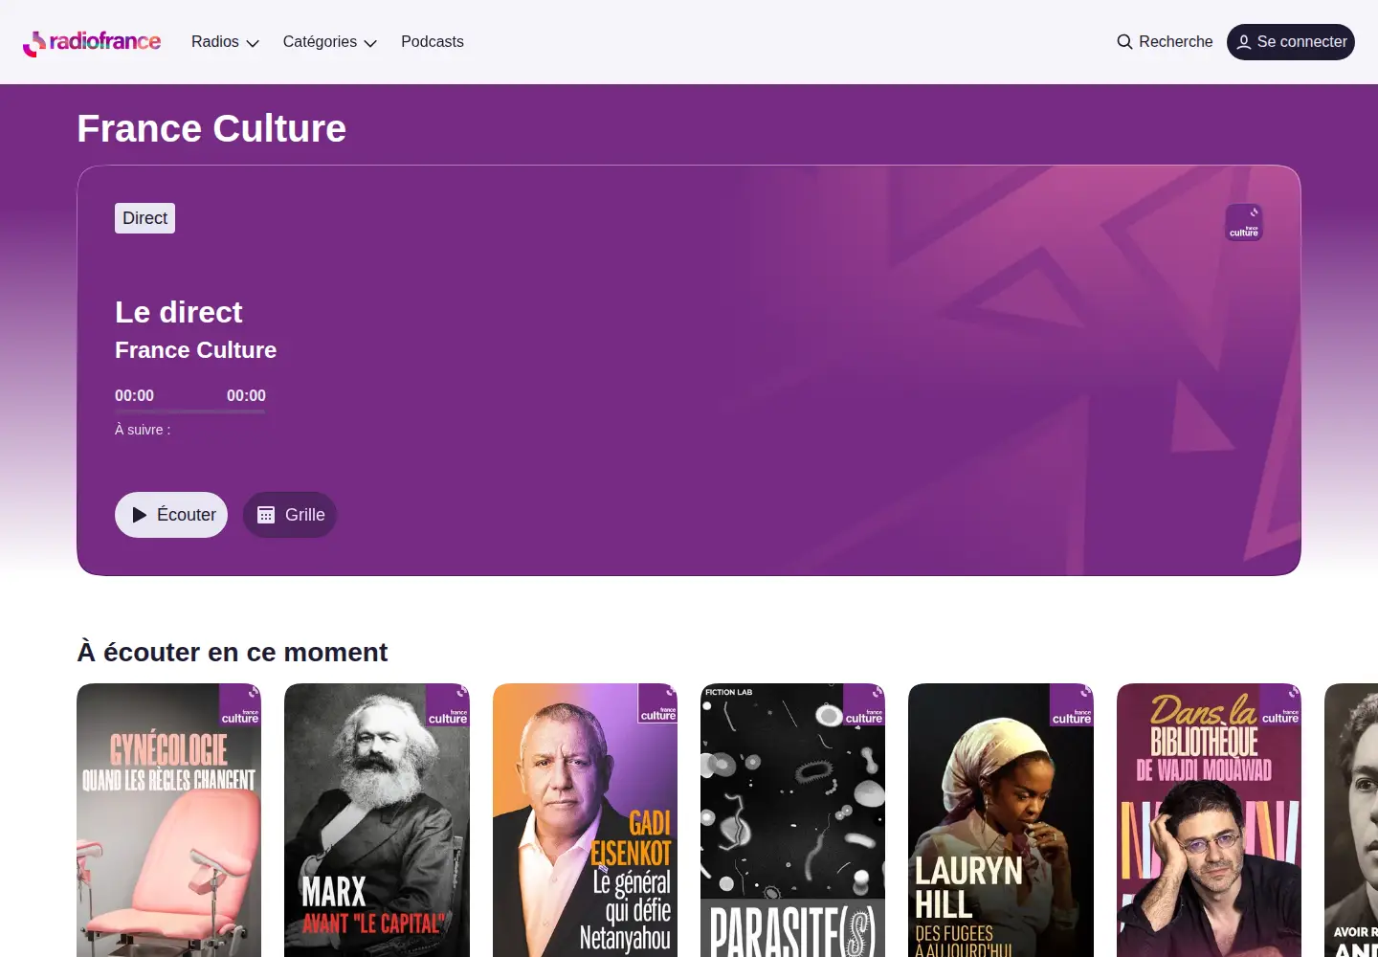Play the live stream with Écouter
The width and height of the screenshot is (1378, 957).
tap(171, 515)
